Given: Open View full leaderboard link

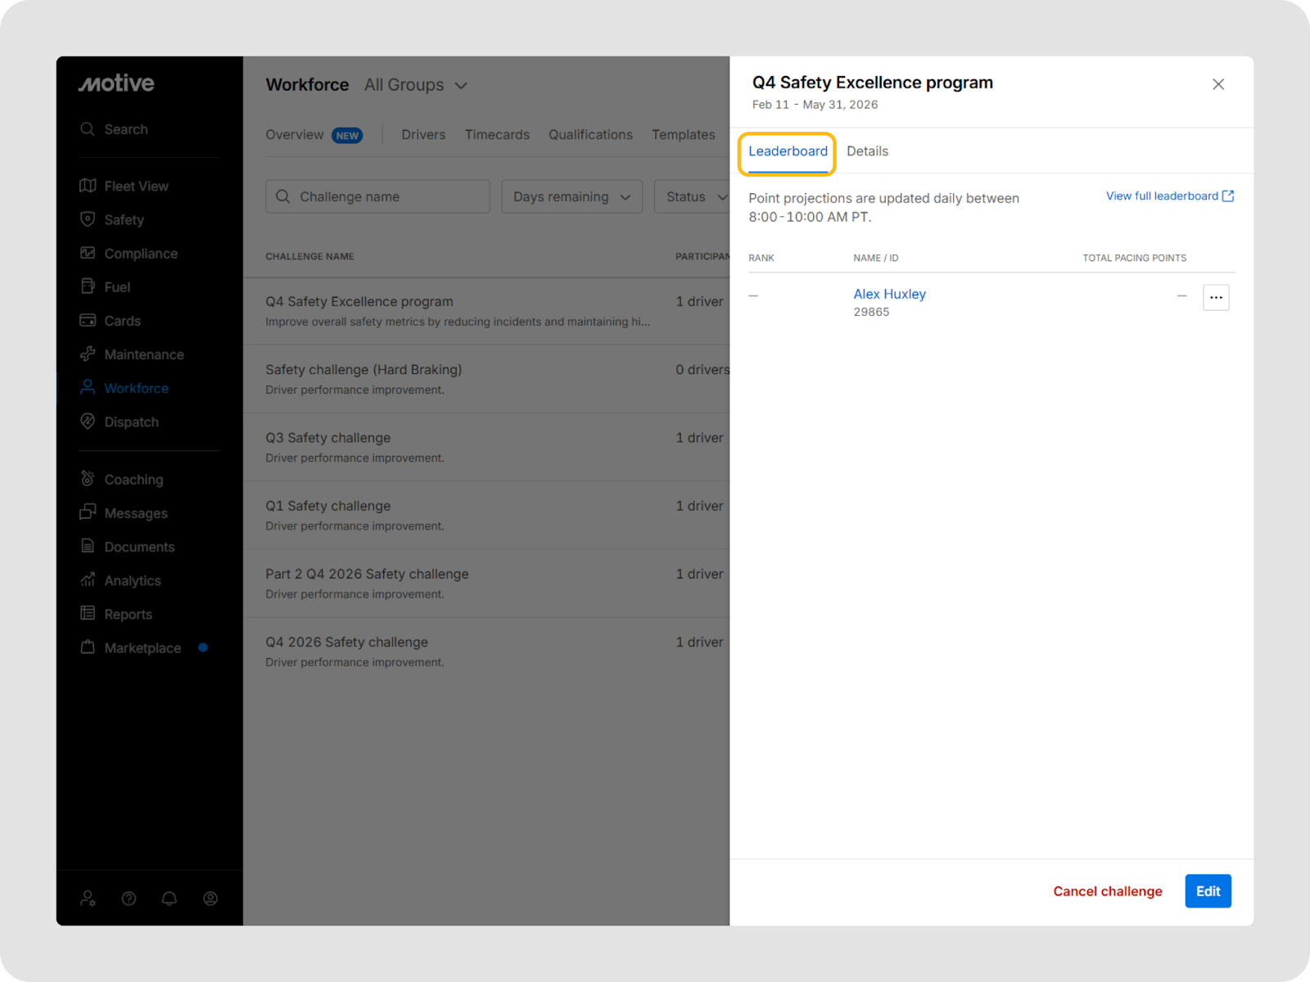Looking at the screenshot, I should (1169, 196).
